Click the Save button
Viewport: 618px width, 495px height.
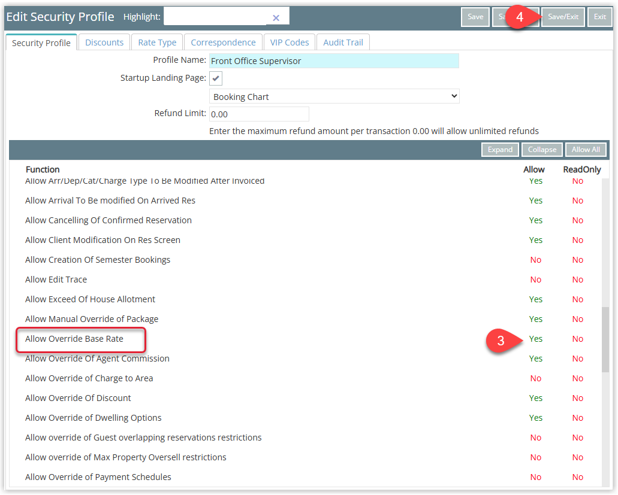tap(475, 17)
